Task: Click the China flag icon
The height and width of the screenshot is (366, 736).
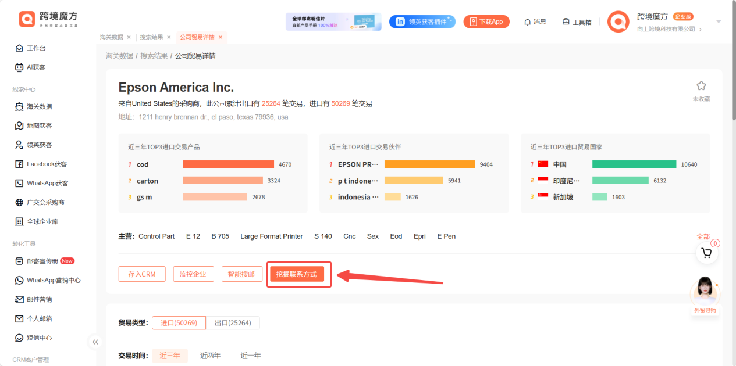Action: [x=543, y=164]
